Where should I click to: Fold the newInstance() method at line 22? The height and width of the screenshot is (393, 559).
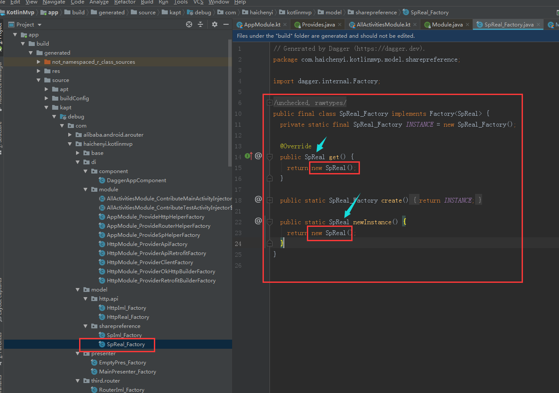pyautogui.click(x=270, y=222)
